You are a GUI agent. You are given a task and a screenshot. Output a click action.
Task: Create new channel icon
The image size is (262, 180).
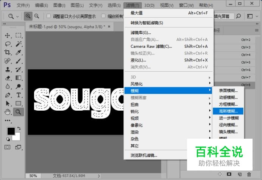(240, 174)
